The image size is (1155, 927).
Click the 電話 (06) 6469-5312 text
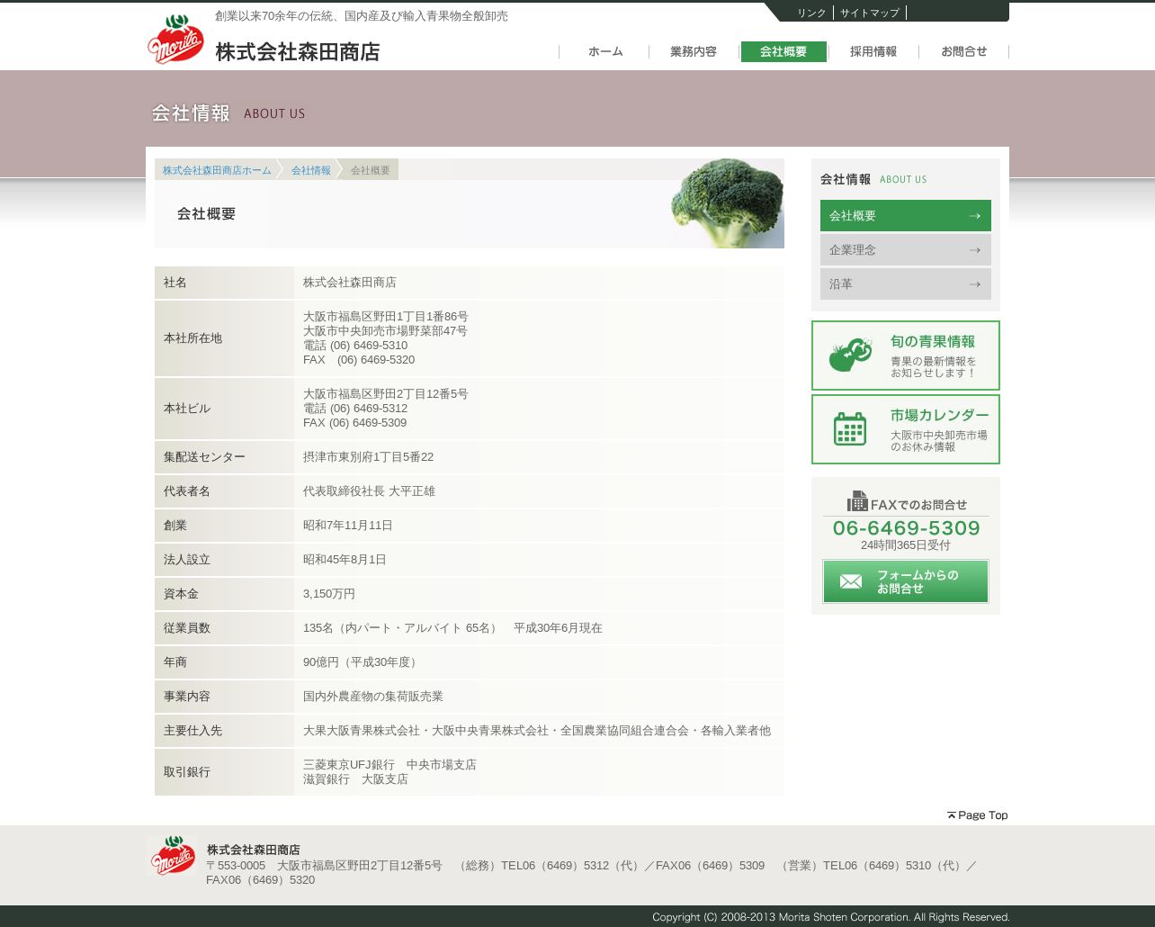coord(355,409)
